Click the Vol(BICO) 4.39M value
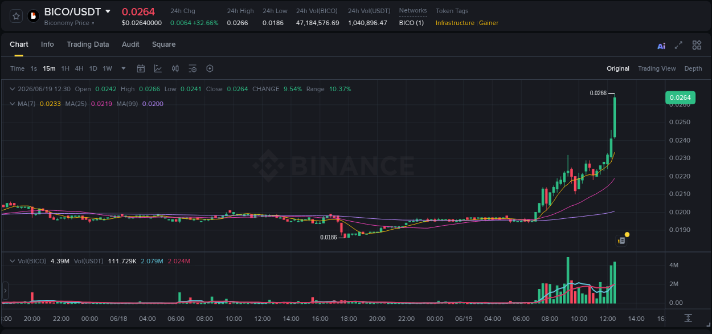This screenshot has width=712, height=334. (60, 261)
